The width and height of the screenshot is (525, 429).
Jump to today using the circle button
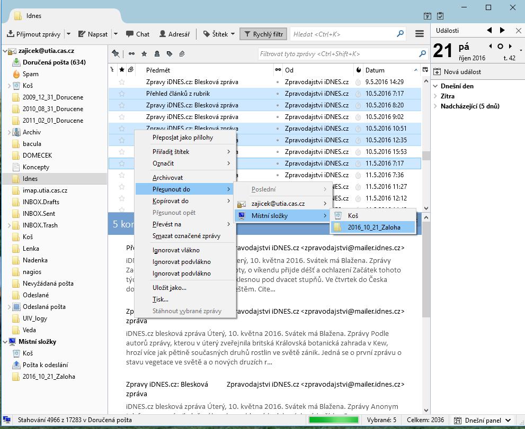pos(500,47)
